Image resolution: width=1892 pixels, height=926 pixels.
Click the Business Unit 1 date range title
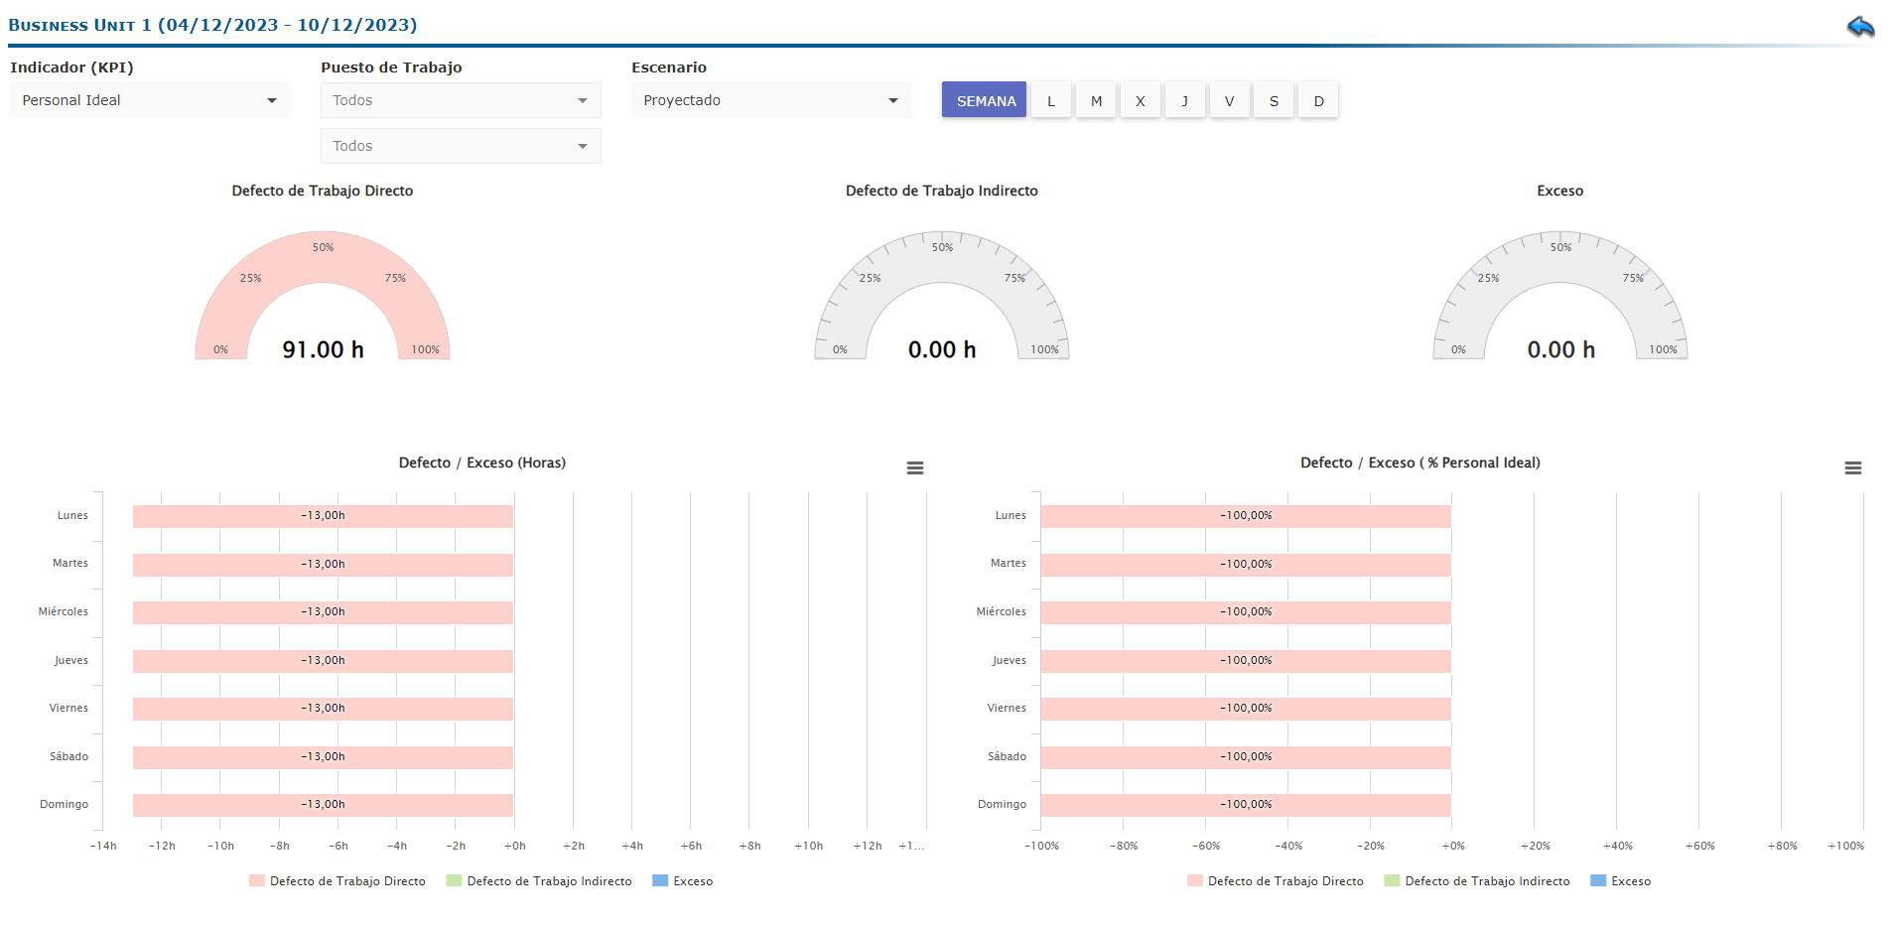point(212,25)
